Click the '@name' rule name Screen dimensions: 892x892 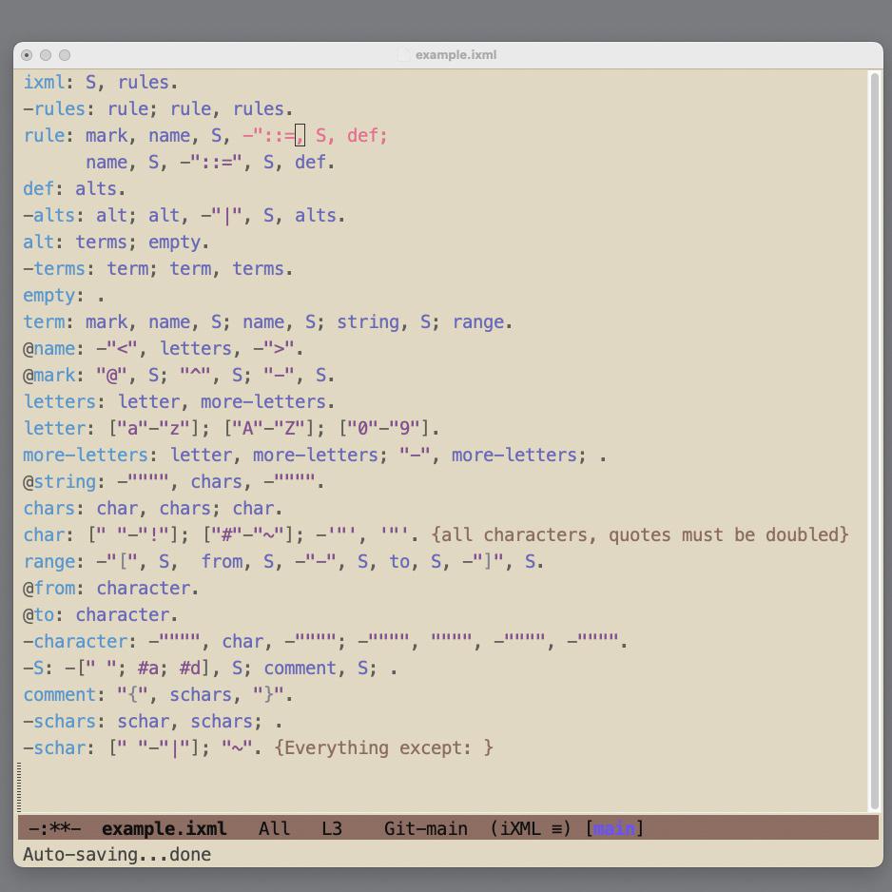point(48,348)
